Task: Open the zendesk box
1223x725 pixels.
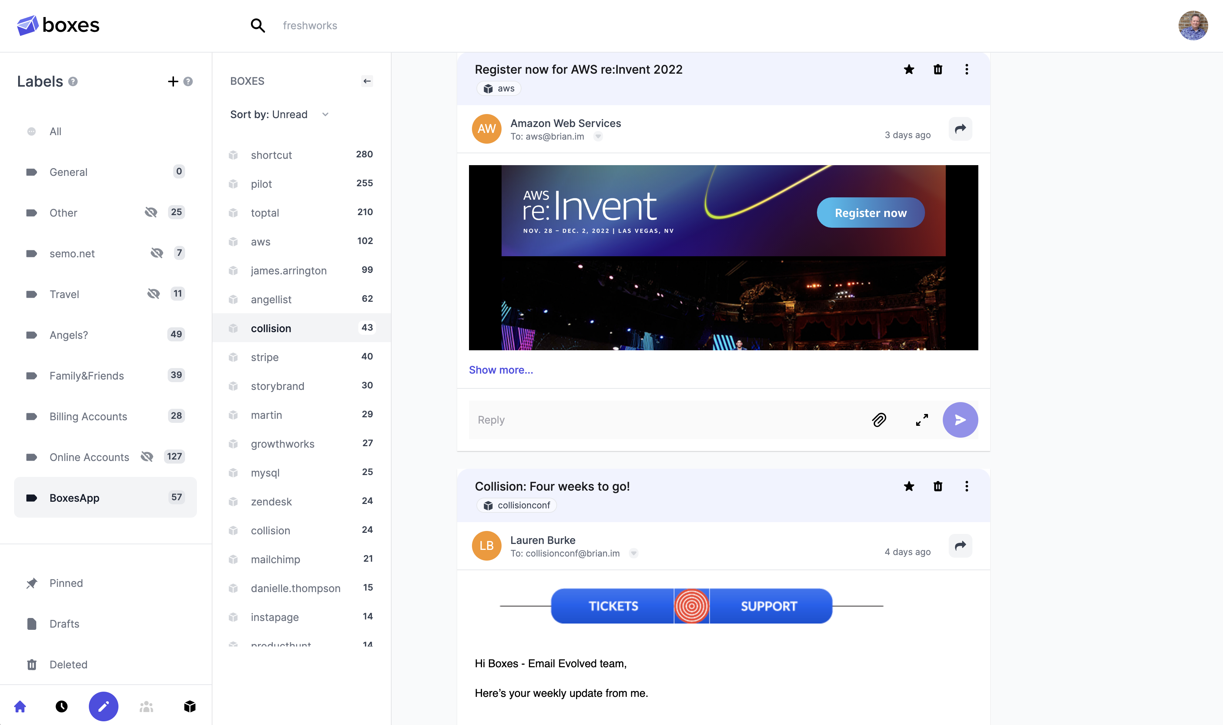Action: [x=301, y=501]
